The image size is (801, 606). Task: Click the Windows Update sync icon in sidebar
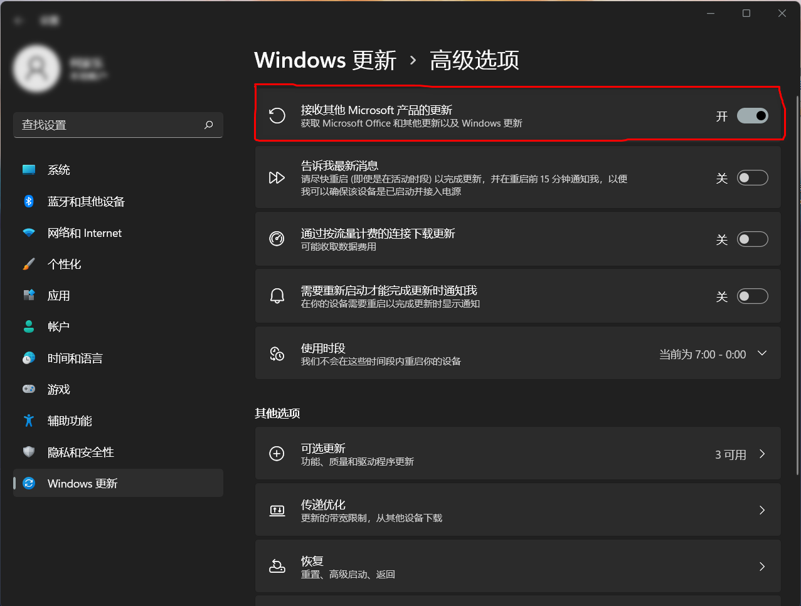29,483
